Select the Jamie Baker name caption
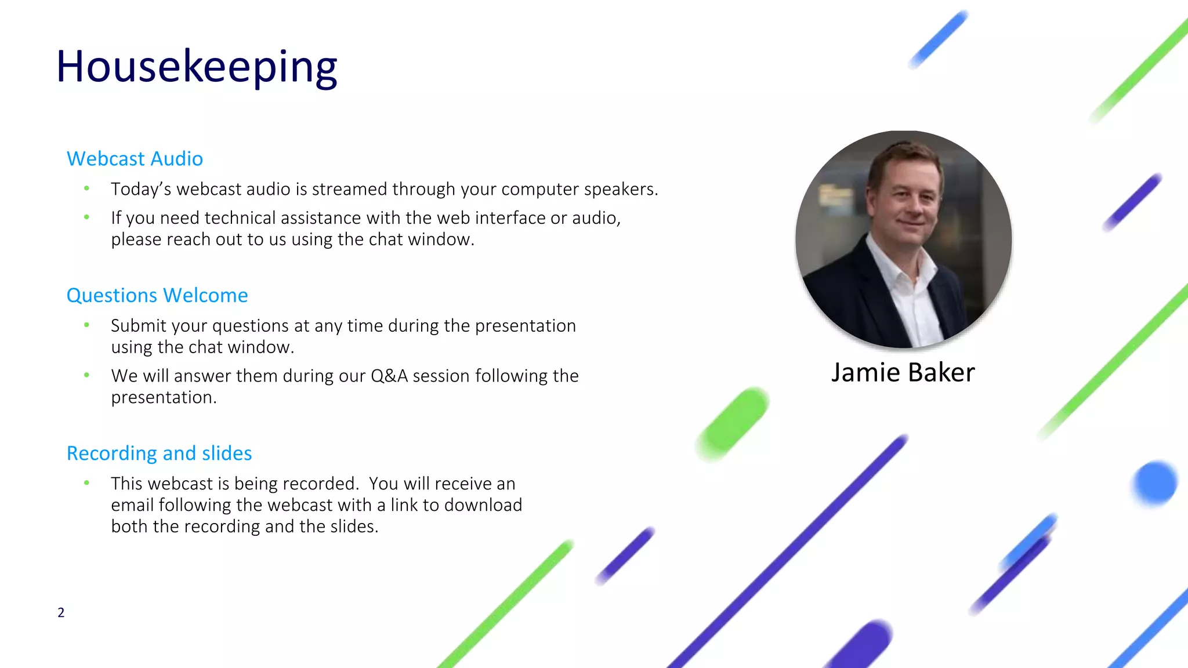Image resolution: width=1188 pixels, height=668 pixels. click(x=903, y=372)
